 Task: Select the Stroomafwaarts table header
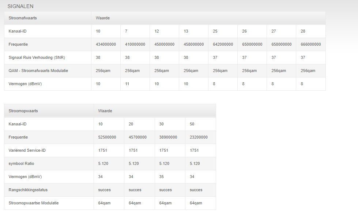click(23, 18)
